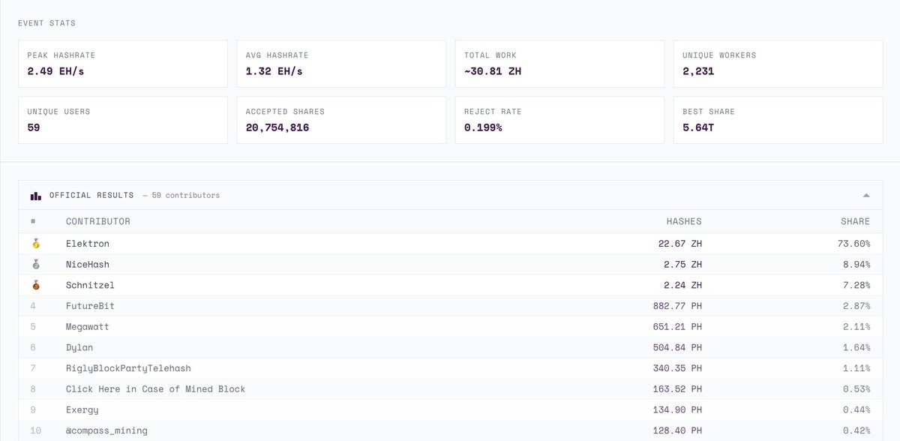Click FutureBit's share 2.87%

pos(857,306)
